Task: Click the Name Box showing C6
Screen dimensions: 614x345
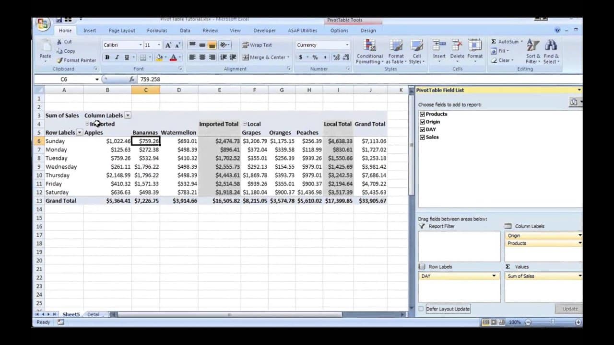Action: (64, 80)
